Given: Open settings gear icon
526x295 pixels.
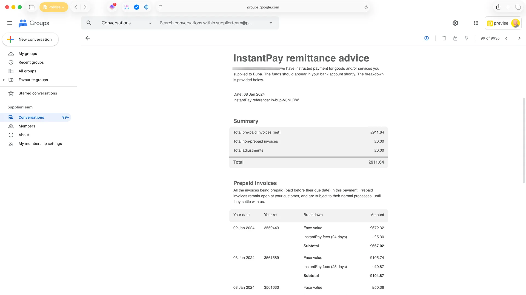Looking at the screenshot, I should pyautogui.click(x=455, y=23).
